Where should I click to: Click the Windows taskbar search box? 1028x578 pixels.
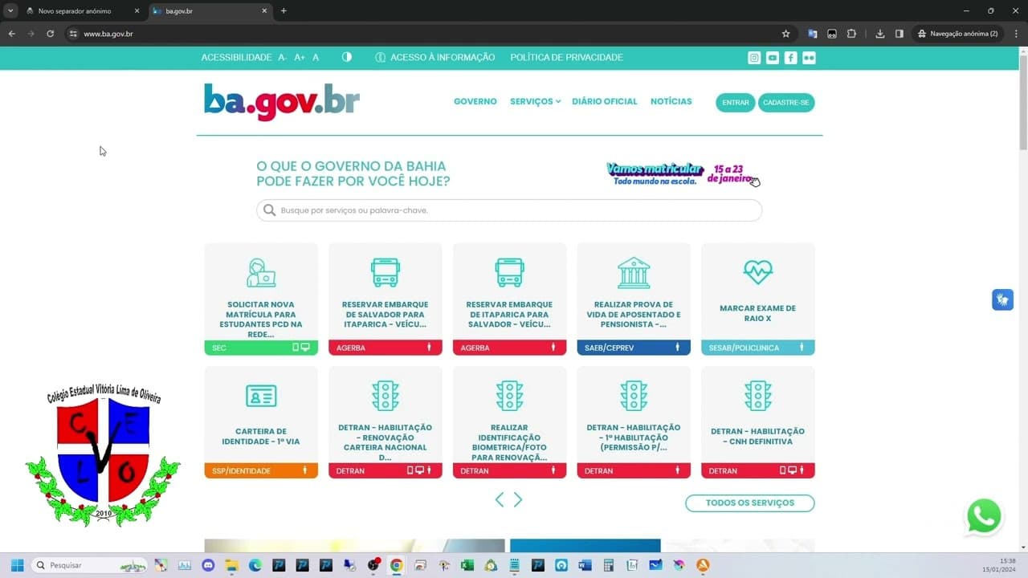click(88, 565)
